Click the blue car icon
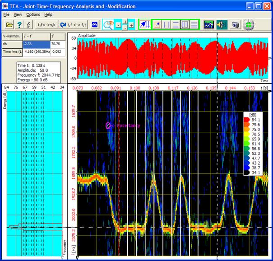The width and height of the screenshot is (273, 261). click(94, 25)
